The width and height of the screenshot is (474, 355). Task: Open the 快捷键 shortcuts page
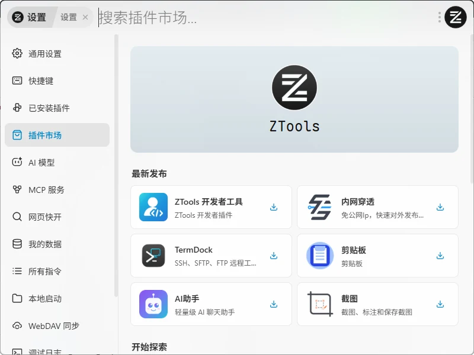pyautogui.click(x=57, y=81)
